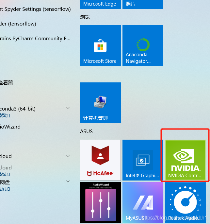Open the Microsoft Store tile
Image resolution: width=210 pixels, height=224 pixels.
100,45
